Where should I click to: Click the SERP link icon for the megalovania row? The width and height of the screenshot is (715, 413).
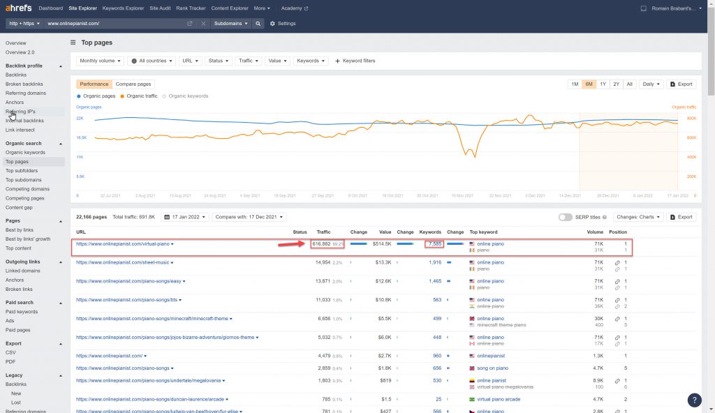tap(617, 381)
